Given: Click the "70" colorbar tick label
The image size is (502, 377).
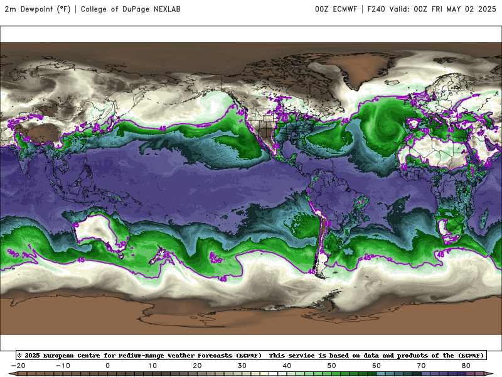Looking at the screenshot, I should (421, 366).
